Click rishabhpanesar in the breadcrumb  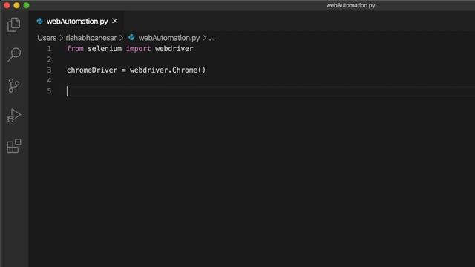(x=91, y=38)
